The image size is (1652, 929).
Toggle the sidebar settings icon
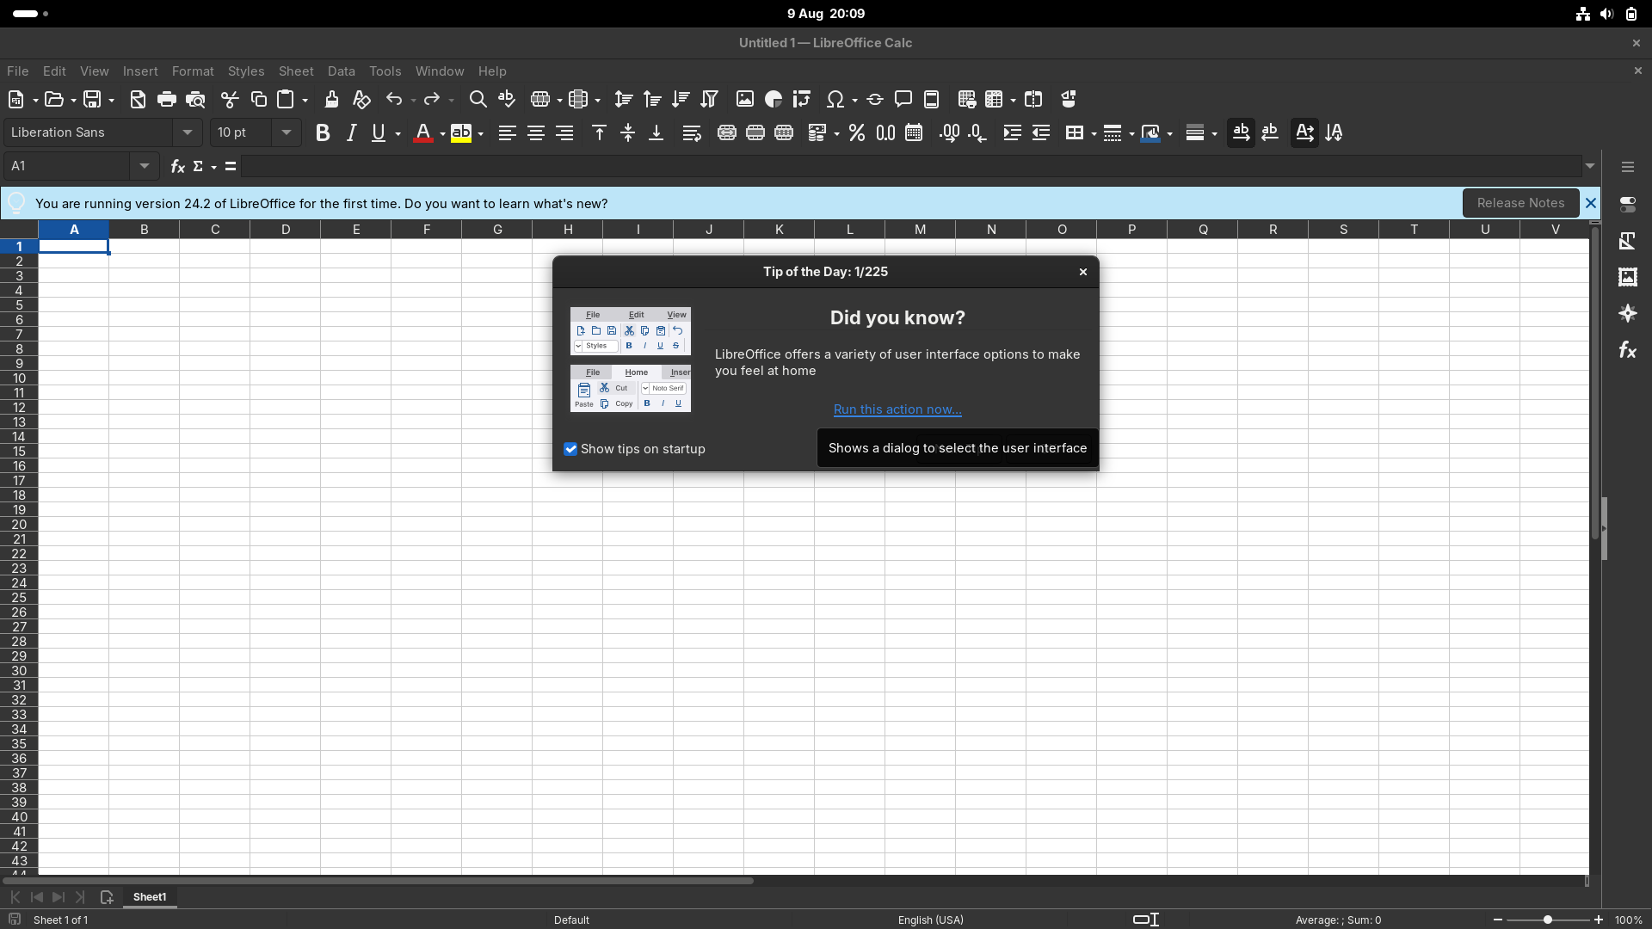(x=1627, y=167)
